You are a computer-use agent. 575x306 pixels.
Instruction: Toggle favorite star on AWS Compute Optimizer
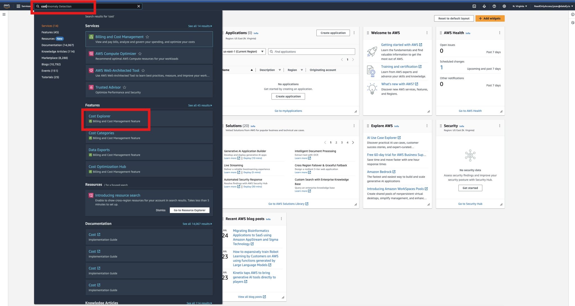pyautogui.click(x=140, y=53)
